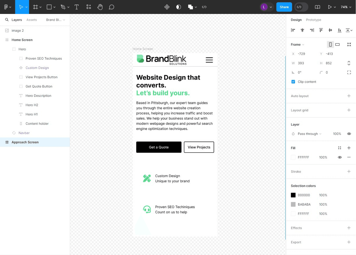Select the Rectangle shape tool
This screenshot has height=255, width=356.
point(49,7)
